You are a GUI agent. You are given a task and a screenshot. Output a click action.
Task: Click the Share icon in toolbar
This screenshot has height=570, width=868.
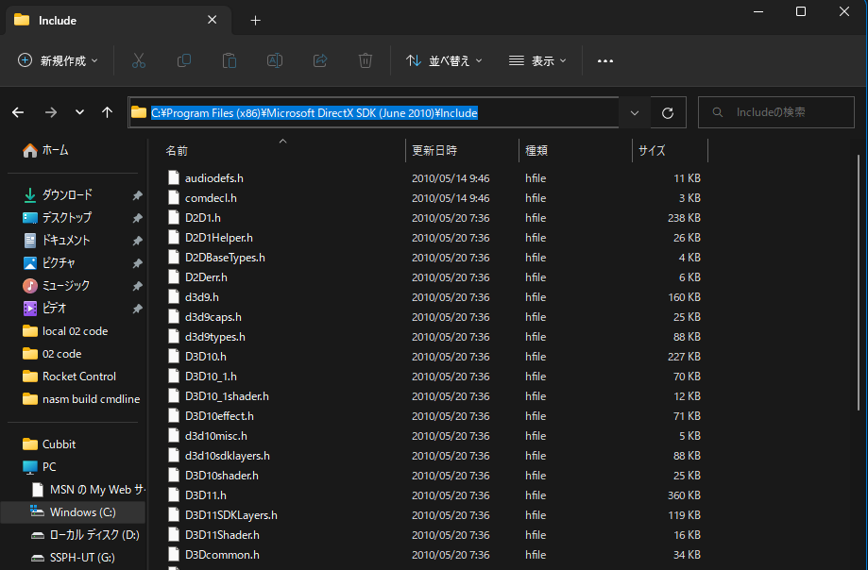coord(320,60)
